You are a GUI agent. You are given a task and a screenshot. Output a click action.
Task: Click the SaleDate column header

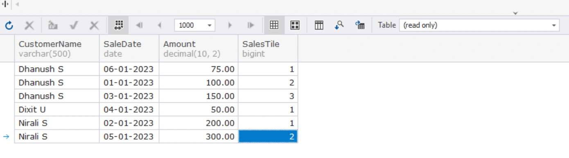129,48
